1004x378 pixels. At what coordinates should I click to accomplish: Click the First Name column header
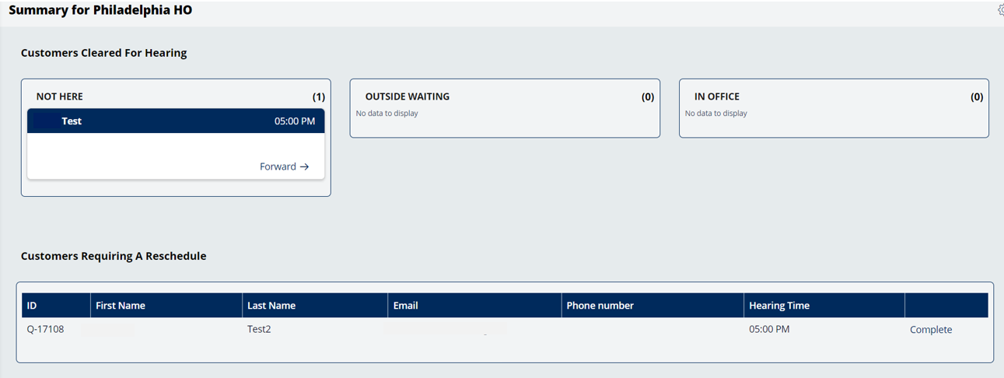coord(121,306)
